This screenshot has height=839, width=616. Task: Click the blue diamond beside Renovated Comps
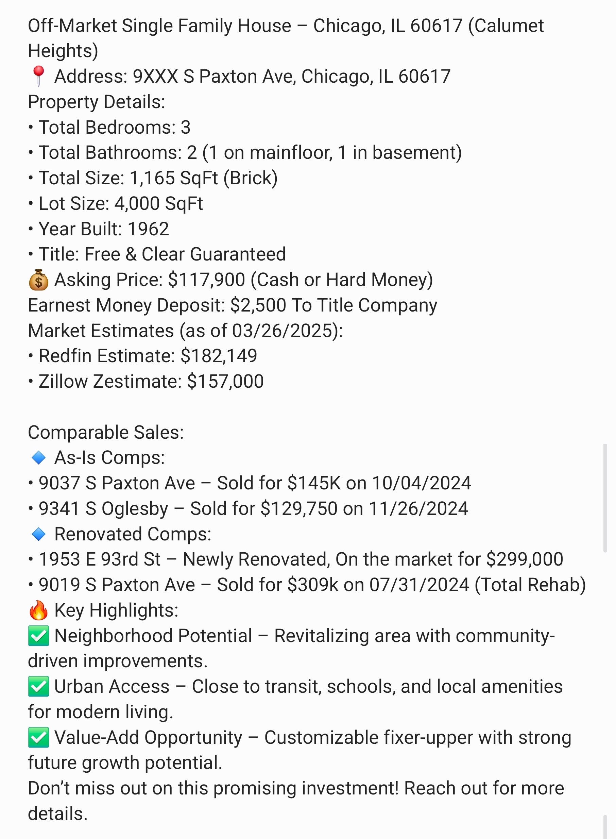(38, 534)
